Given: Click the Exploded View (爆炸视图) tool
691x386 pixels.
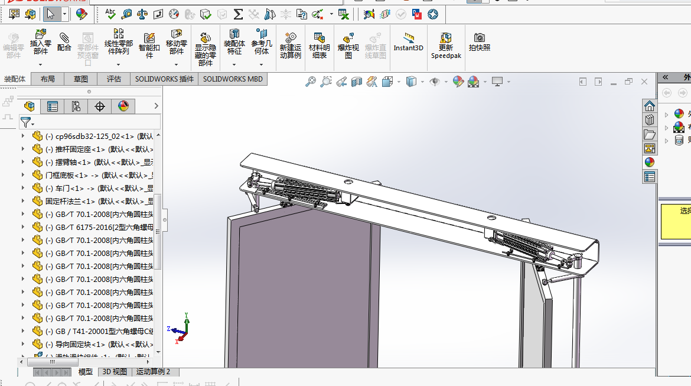Looking at the screenshot, I should (x=348, y=45).
